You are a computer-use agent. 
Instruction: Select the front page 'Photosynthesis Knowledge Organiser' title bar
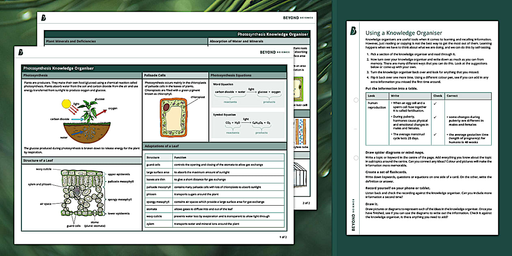pos(154,68)
